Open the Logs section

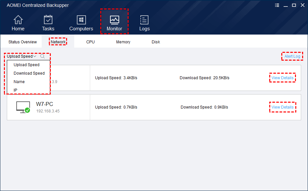click(144, 23)
